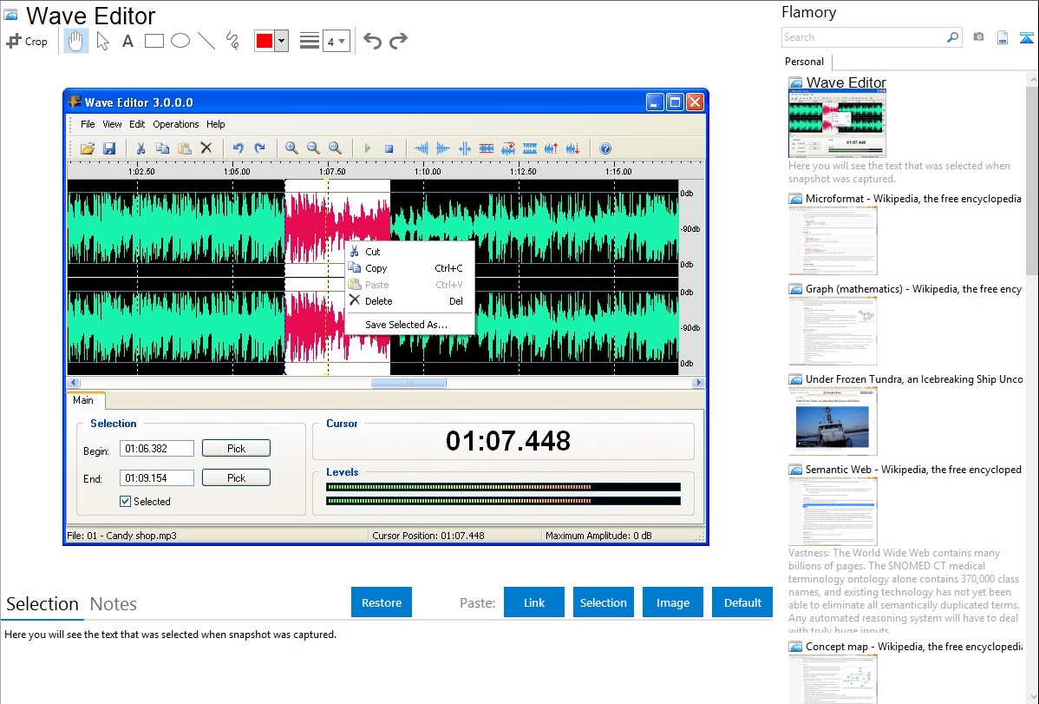
Task: Click the Image paste button
Action: (x=673, y=602)
